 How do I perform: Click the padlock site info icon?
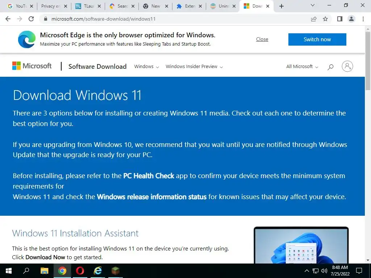tap(46, 19)
